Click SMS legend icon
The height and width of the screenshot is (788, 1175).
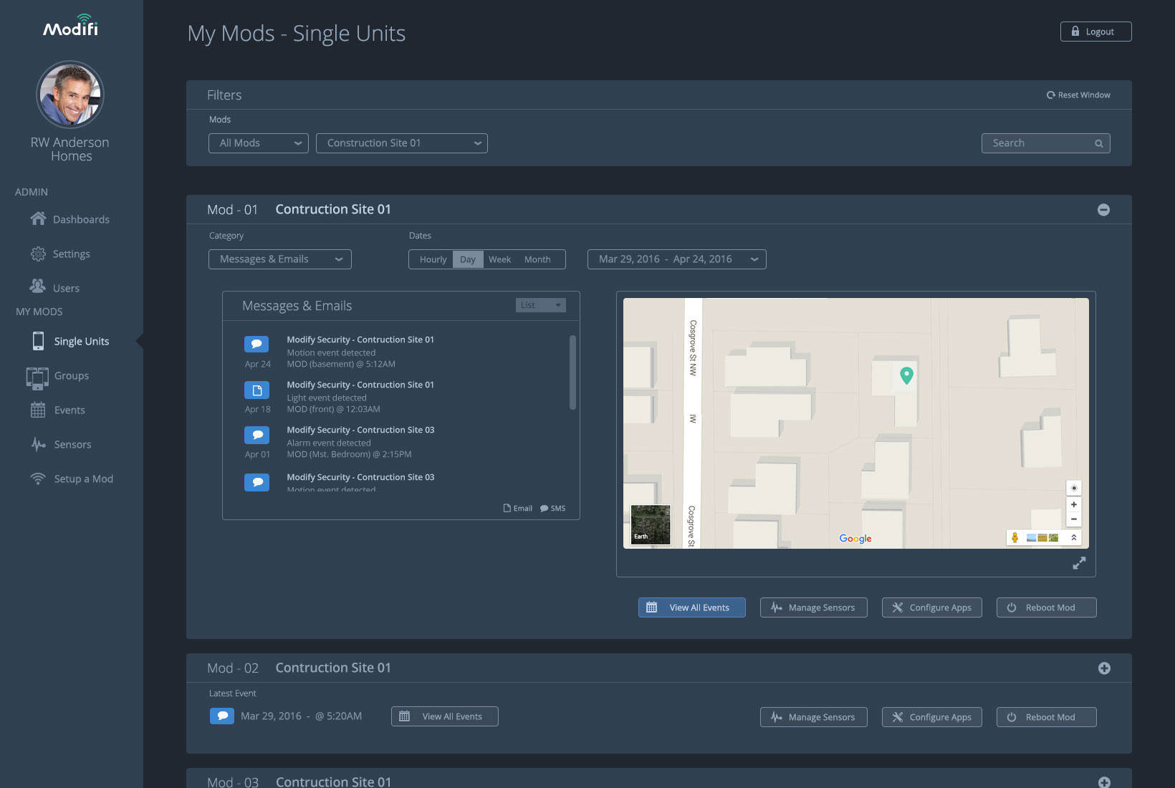tap(544, 509)
